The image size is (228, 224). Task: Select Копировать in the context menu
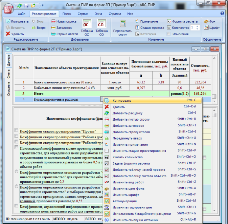pyautogui.click(x=153, y=101)
